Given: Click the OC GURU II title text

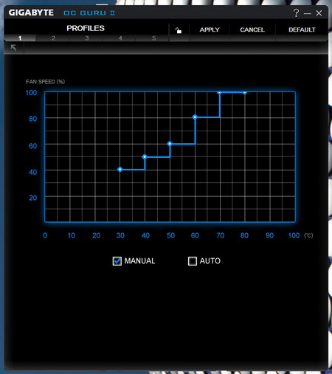Looking at the screenshot, I should coord(89,13).
